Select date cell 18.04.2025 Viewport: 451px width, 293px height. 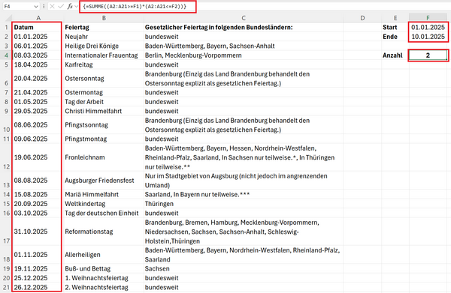[37, 64]
